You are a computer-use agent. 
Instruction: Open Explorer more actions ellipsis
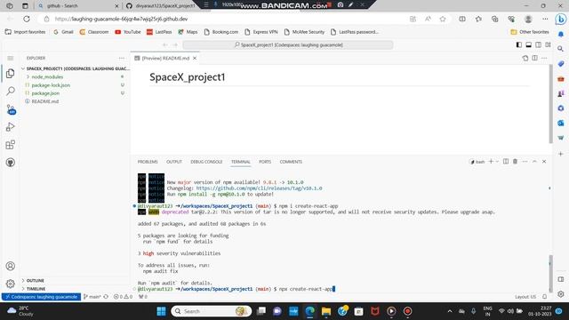point(121,58)
